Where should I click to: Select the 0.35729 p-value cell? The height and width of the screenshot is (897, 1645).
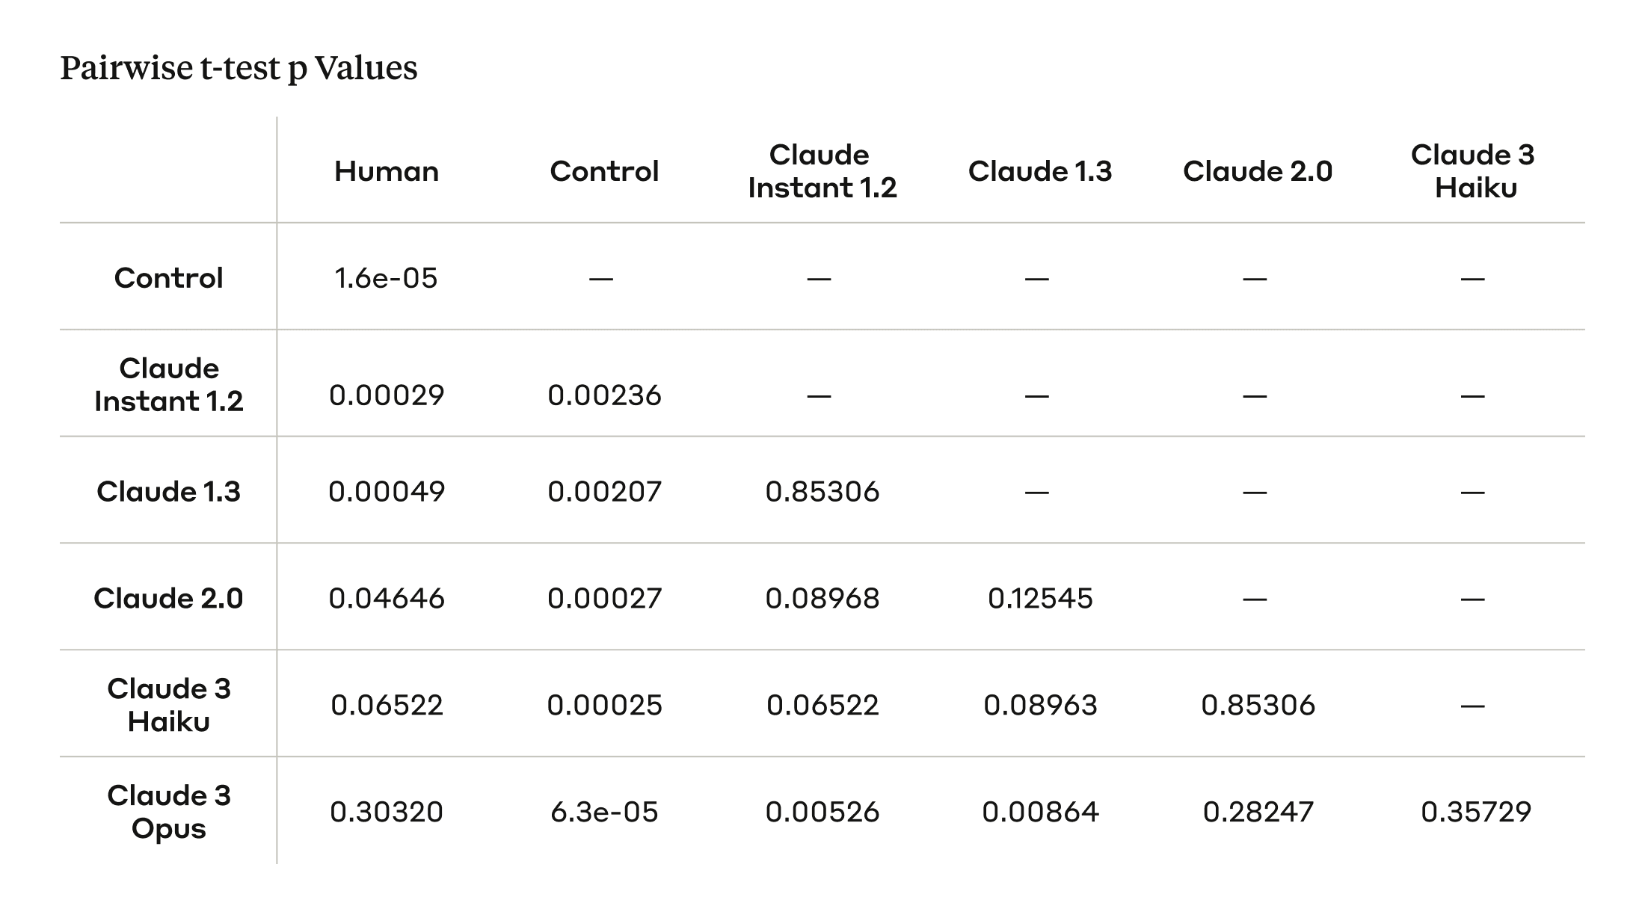point(1475,812)
